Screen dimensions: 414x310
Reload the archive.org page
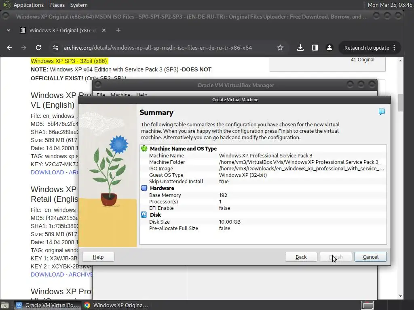pyautogui.click(x=38, y=48)
